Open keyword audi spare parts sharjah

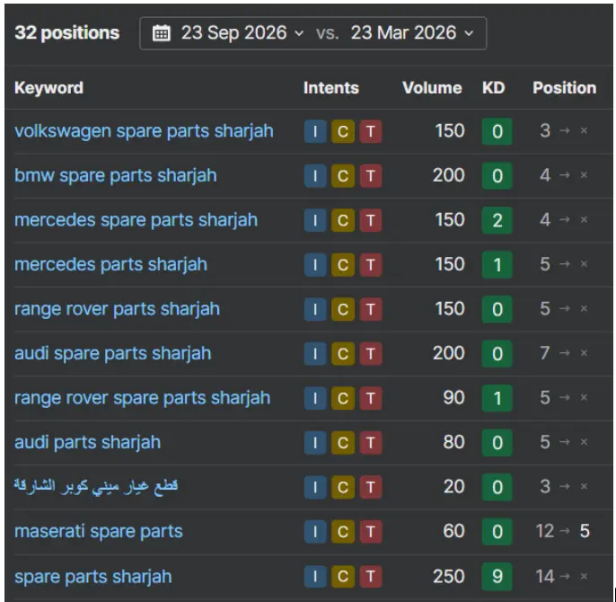click(113, 353)
